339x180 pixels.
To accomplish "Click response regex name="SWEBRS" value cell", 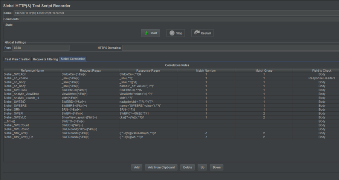I will pyautogui.click(x=148, y=106).
